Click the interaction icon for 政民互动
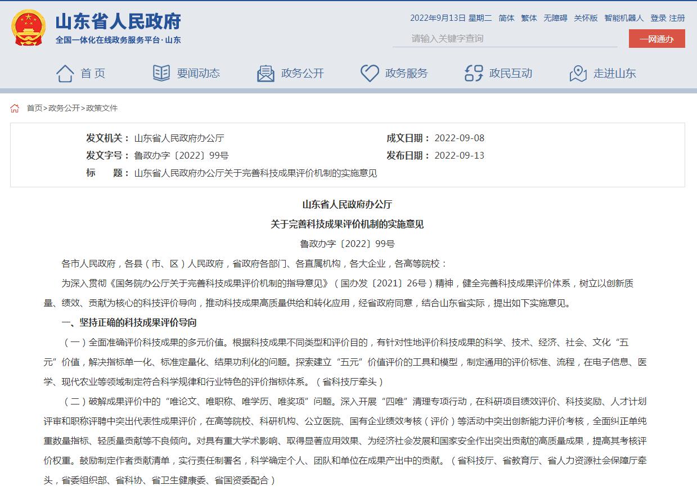The height and width of the screenshot is (490, 697). pos(474,73)
